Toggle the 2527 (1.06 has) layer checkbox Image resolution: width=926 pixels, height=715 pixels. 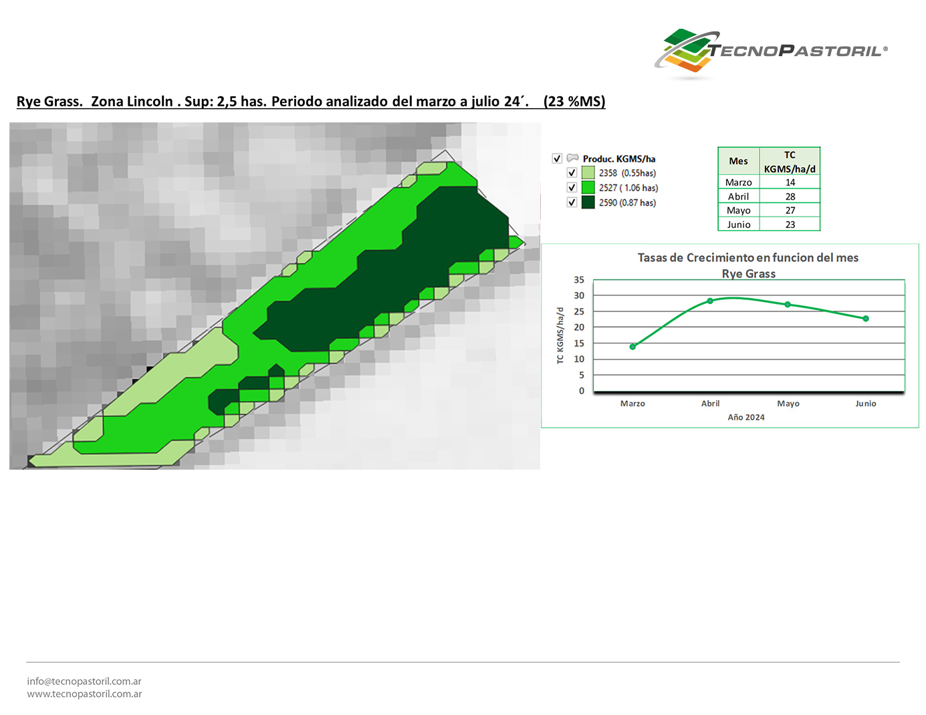(x=572, y=188)
